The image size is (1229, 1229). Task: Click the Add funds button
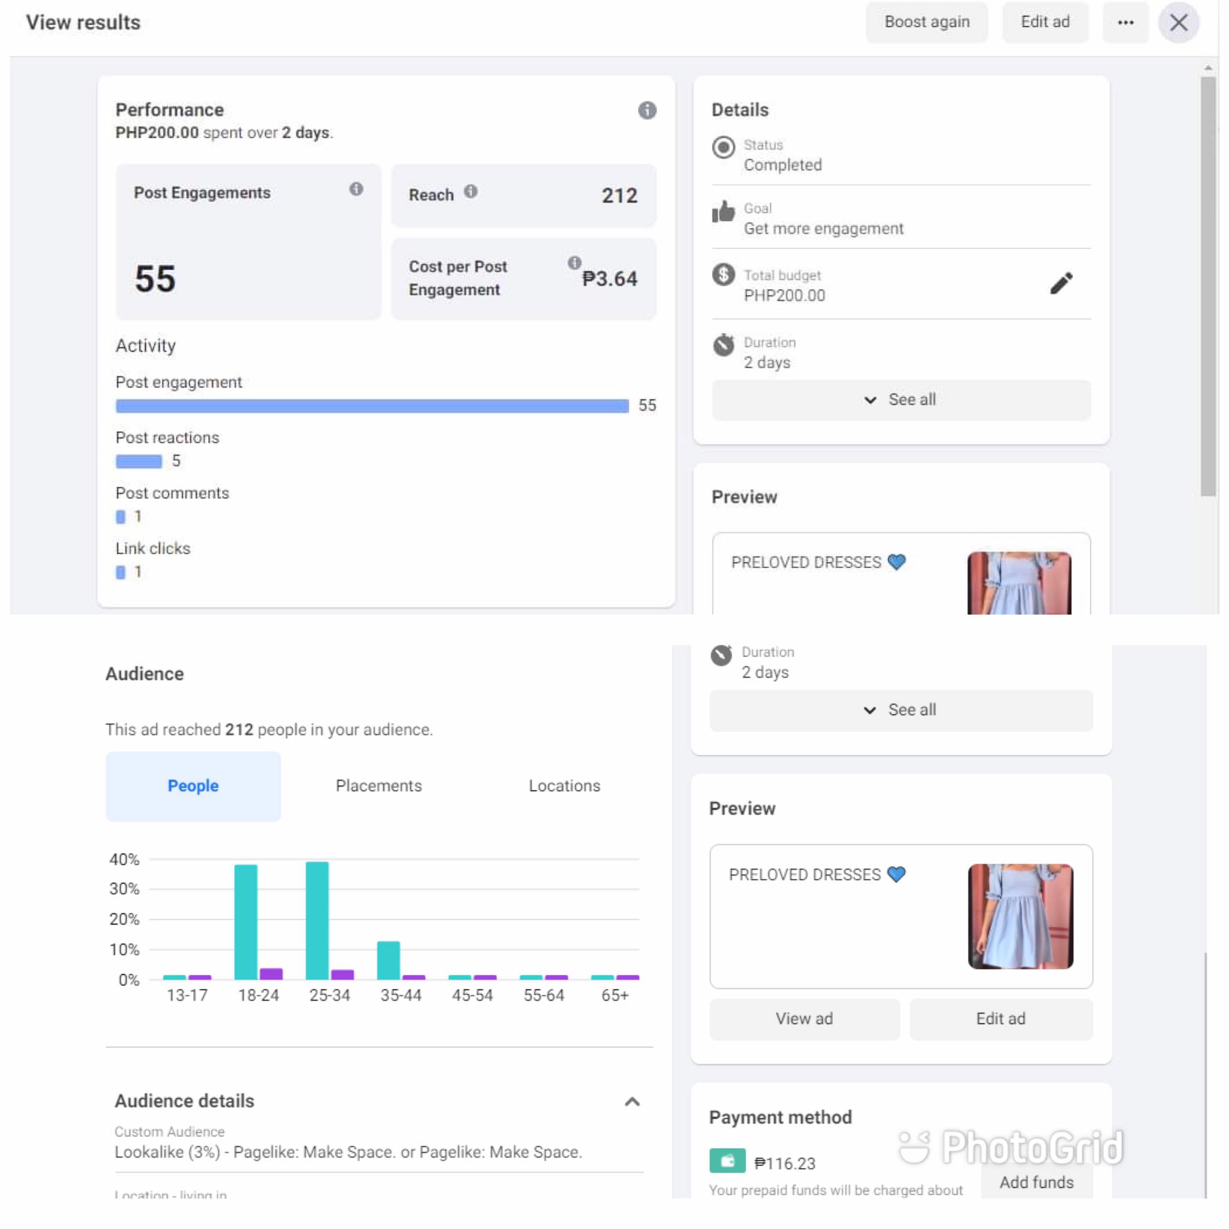(x=1036, y=1183)
